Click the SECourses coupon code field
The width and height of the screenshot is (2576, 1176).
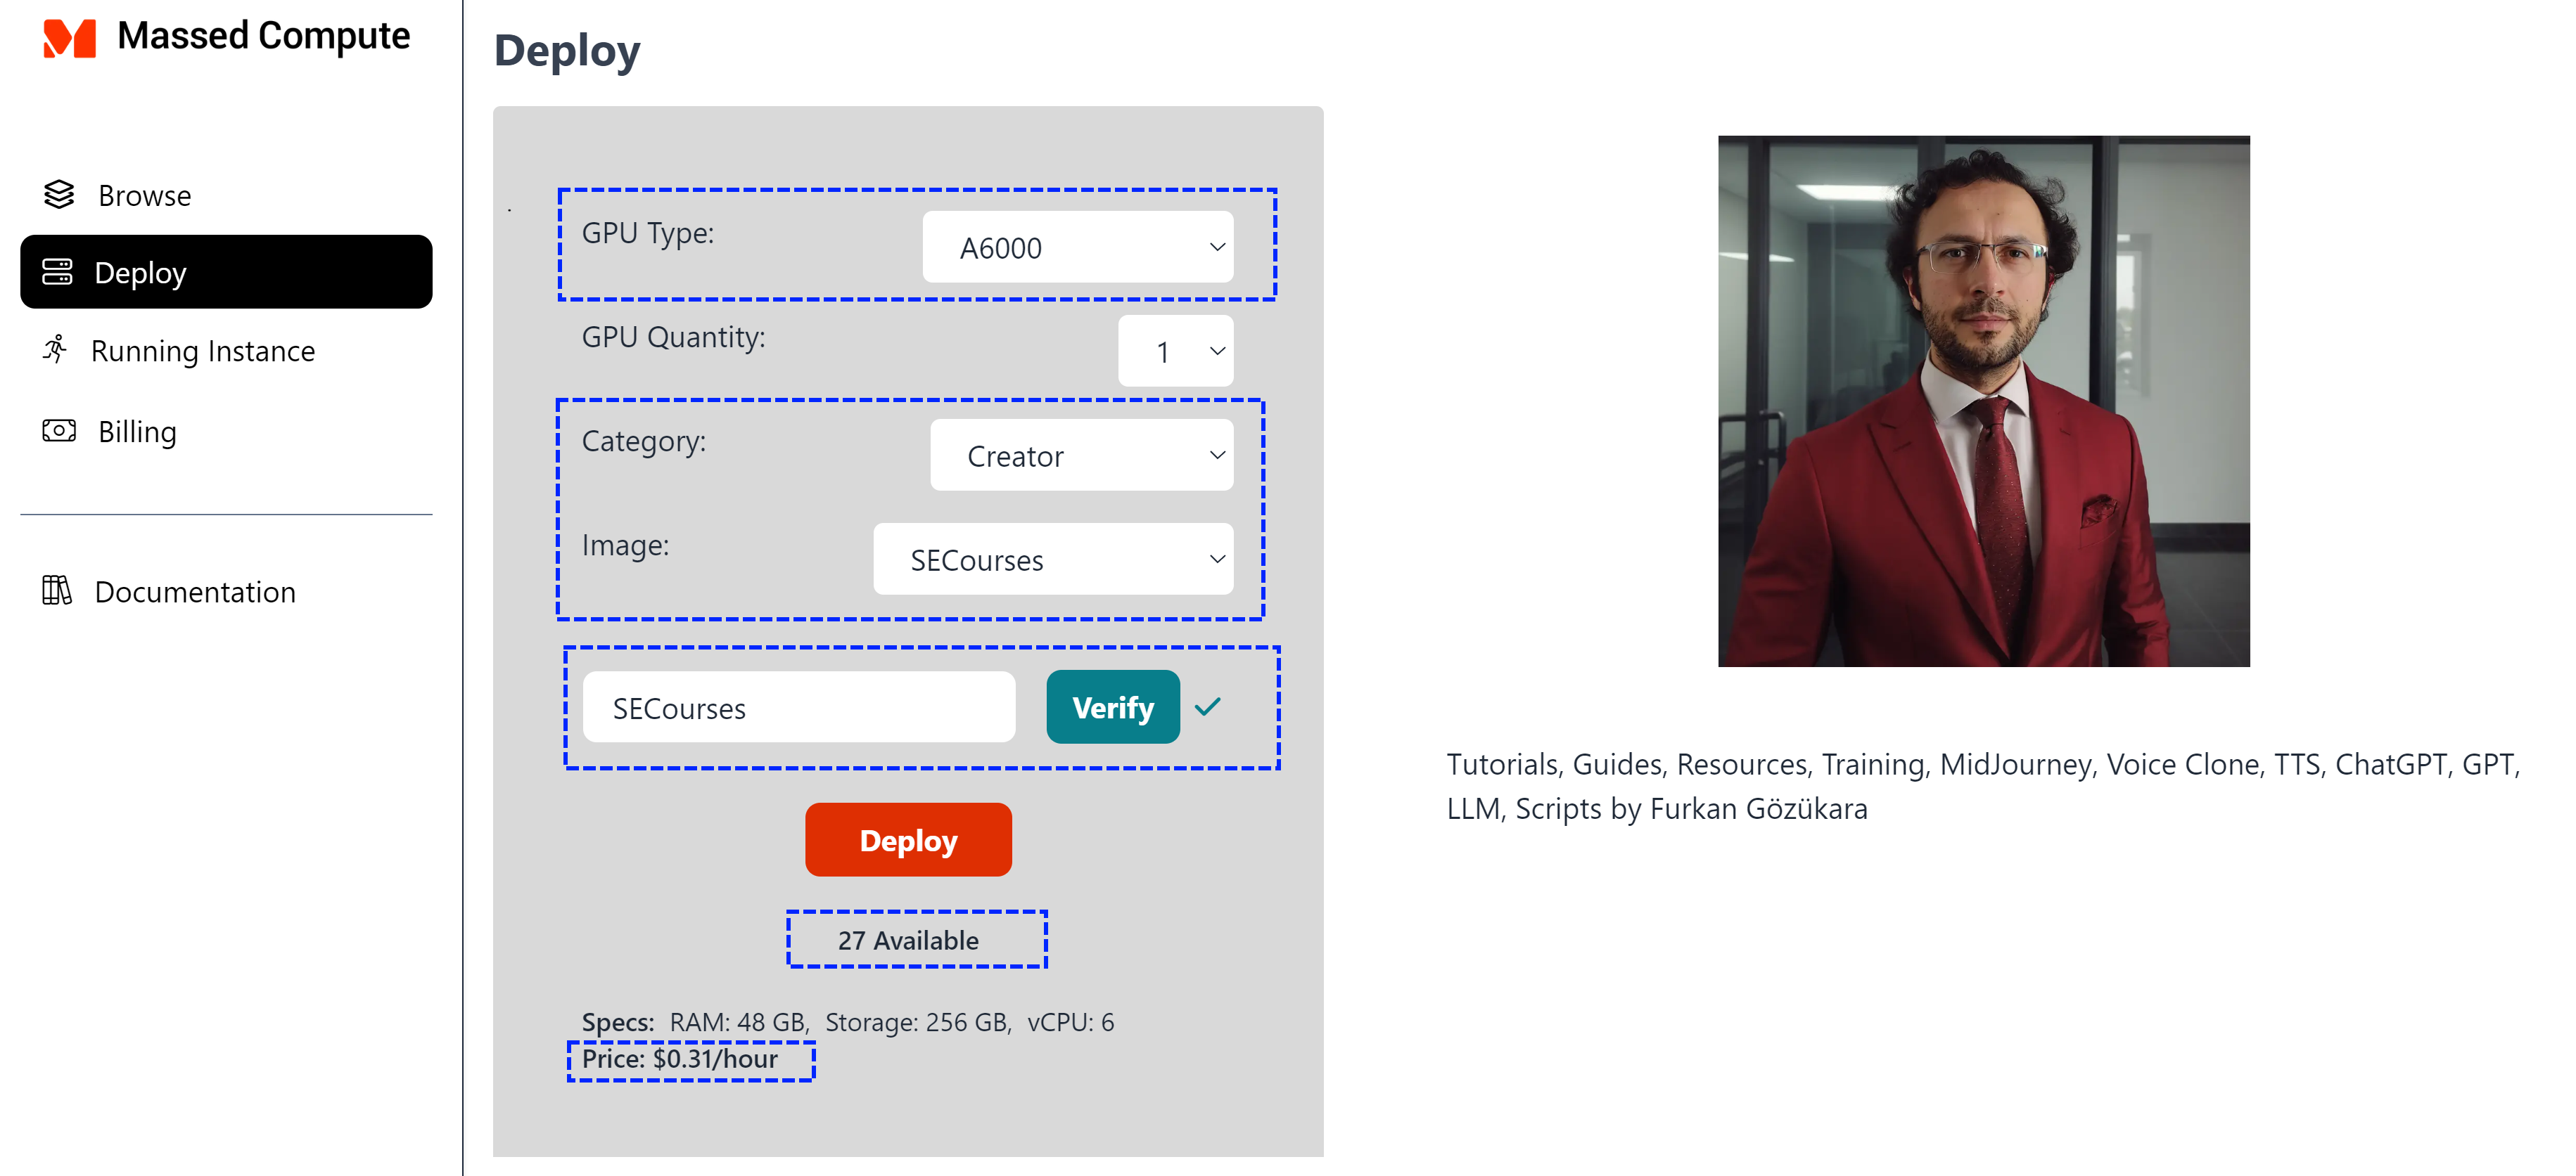click(x=798, y=707)
